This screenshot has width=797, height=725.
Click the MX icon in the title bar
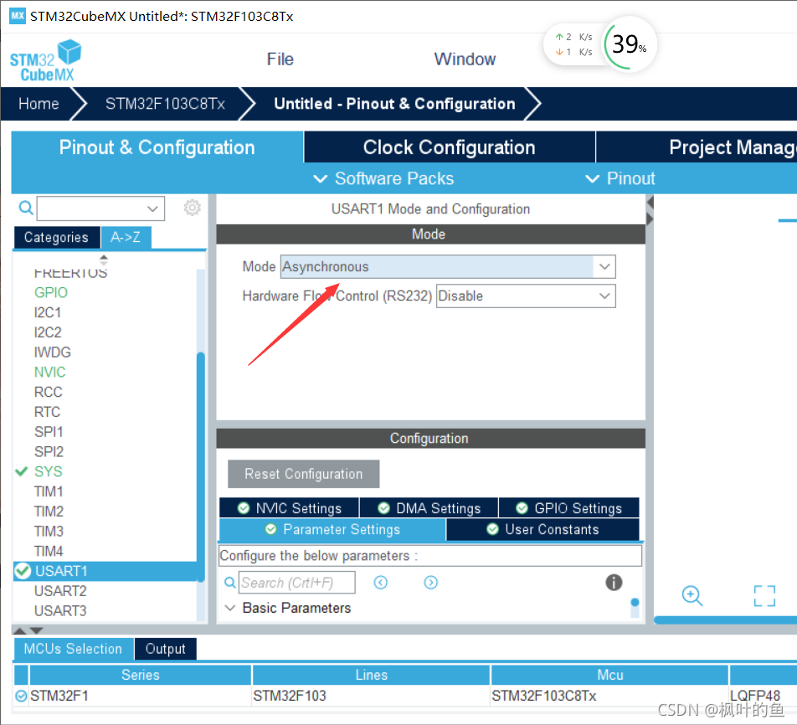18,15
